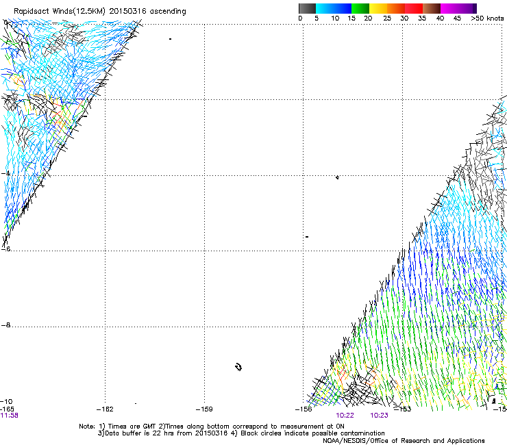Click the legend number '25'
This screenshot has height=445, width=507.
point(387,18)
